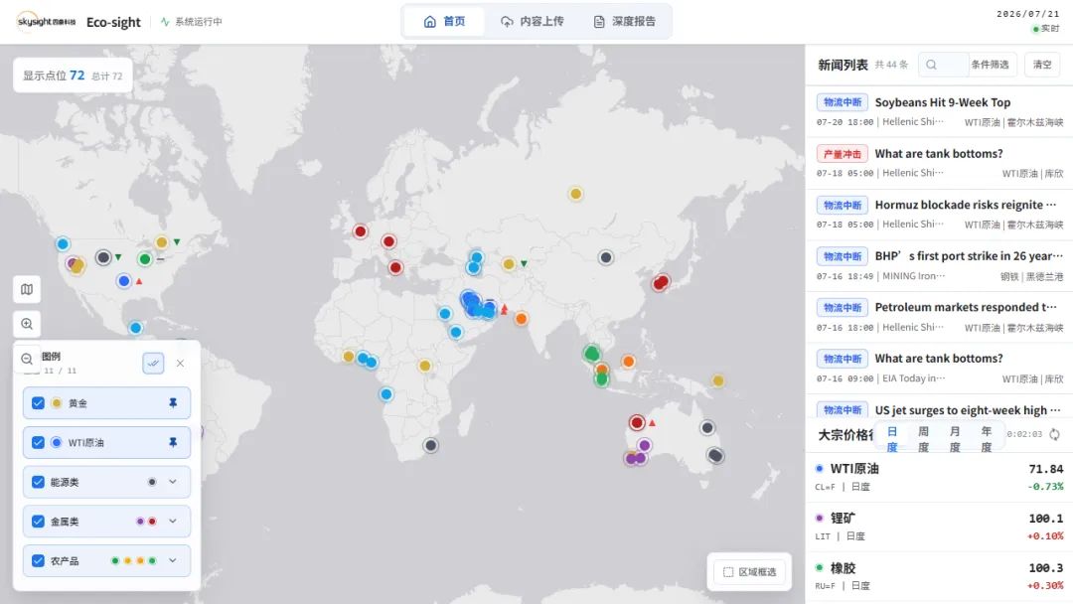Viewport: 1073px width, 604px height.
Task: Click the blue marker on Africa's southwest coast
Action: tap(386, 394)
